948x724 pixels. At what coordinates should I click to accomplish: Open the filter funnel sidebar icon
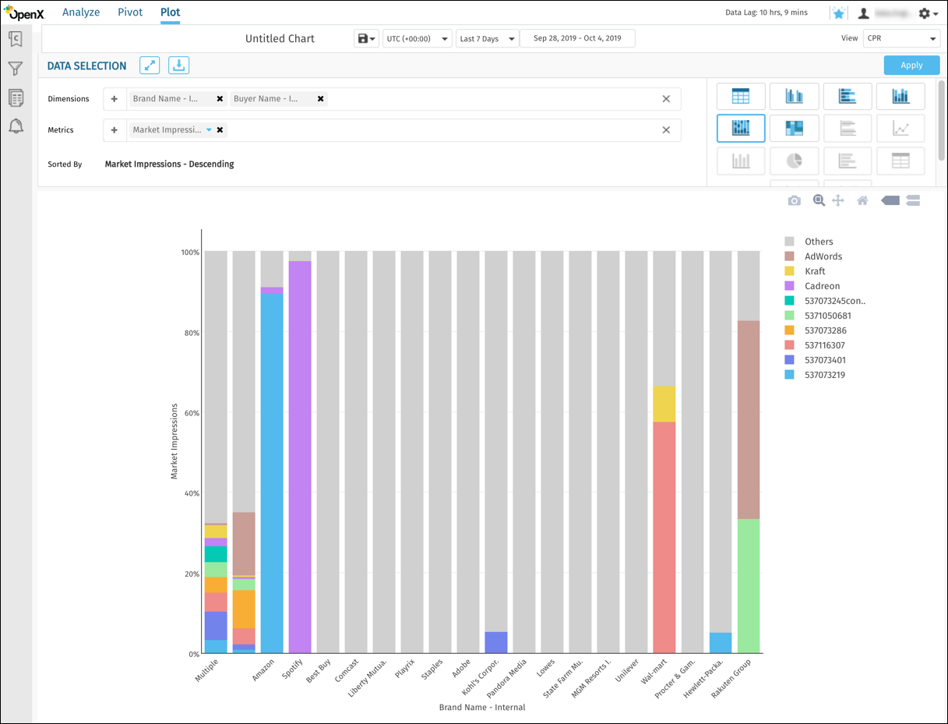(x=16, y=69)
